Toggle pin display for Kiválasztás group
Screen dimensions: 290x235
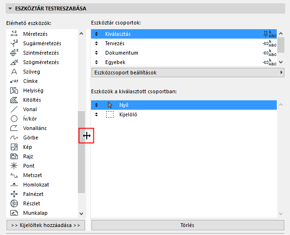point(269,34)
